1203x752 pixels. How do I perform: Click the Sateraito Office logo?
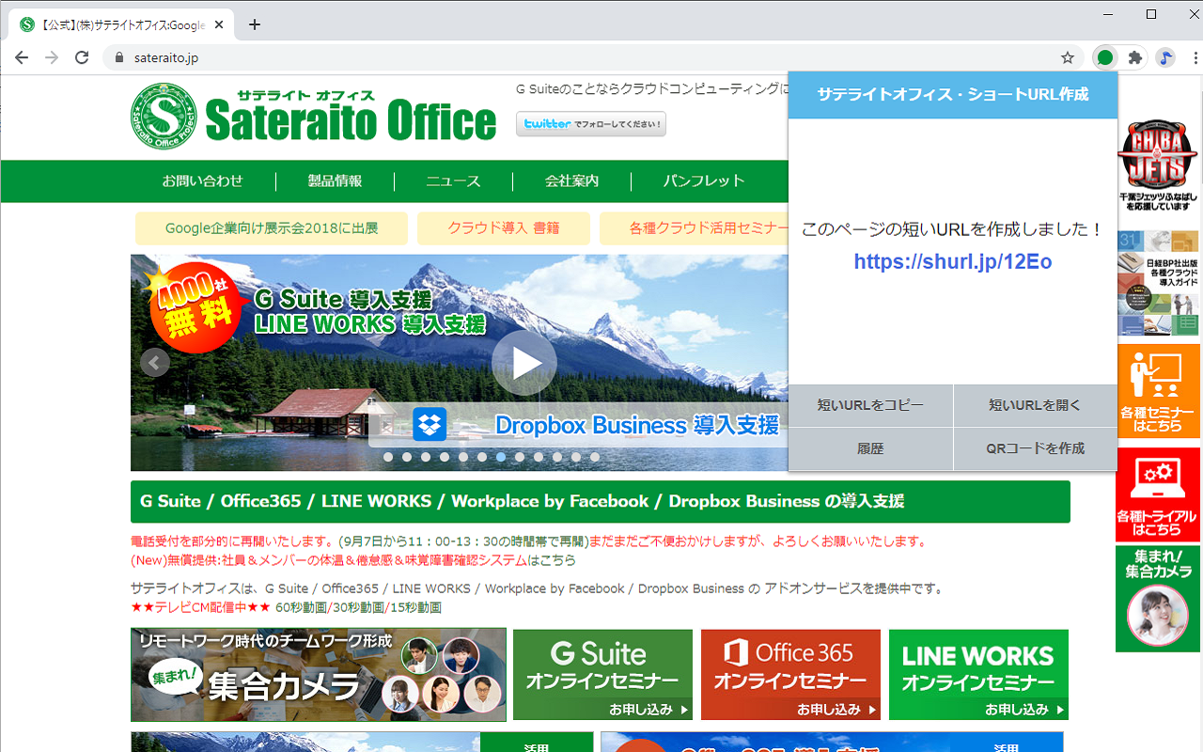point(313,117)
